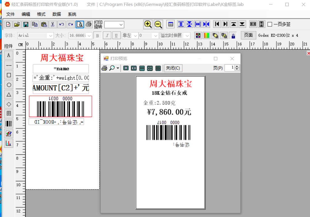This screenshot has width=310, height=217.
Task: Open the 系统 menu
Action: point(72,14)
